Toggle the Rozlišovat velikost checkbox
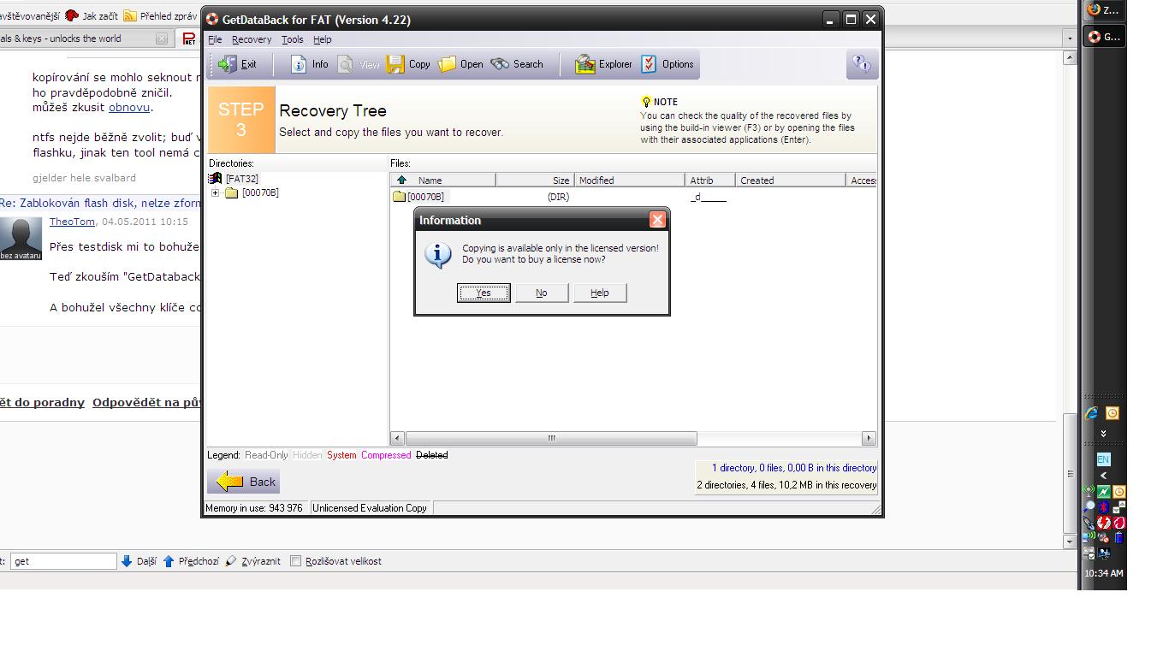The width and height of the screenshot is (1169, 657). click(x=295, y=561)
